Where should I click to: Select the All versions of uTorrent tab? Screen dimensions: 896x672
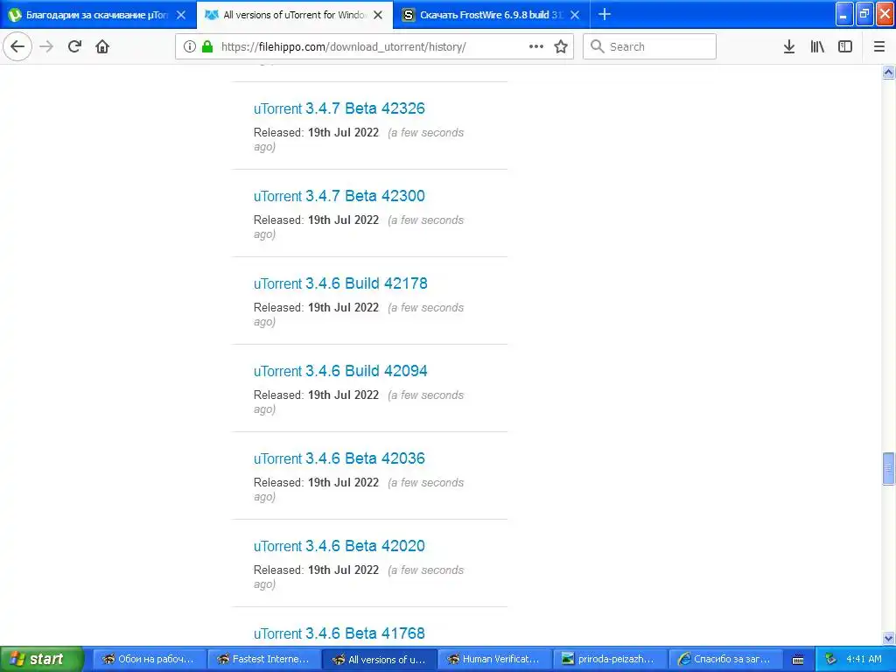tap(295, 15)
